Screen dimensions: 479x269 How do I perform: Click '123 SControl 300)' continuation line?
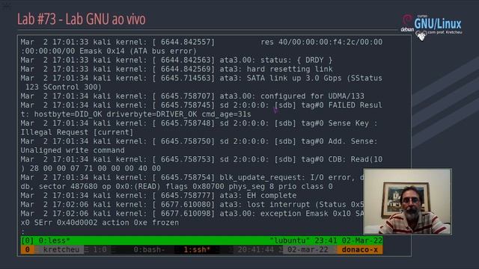(x=63, y=87)
